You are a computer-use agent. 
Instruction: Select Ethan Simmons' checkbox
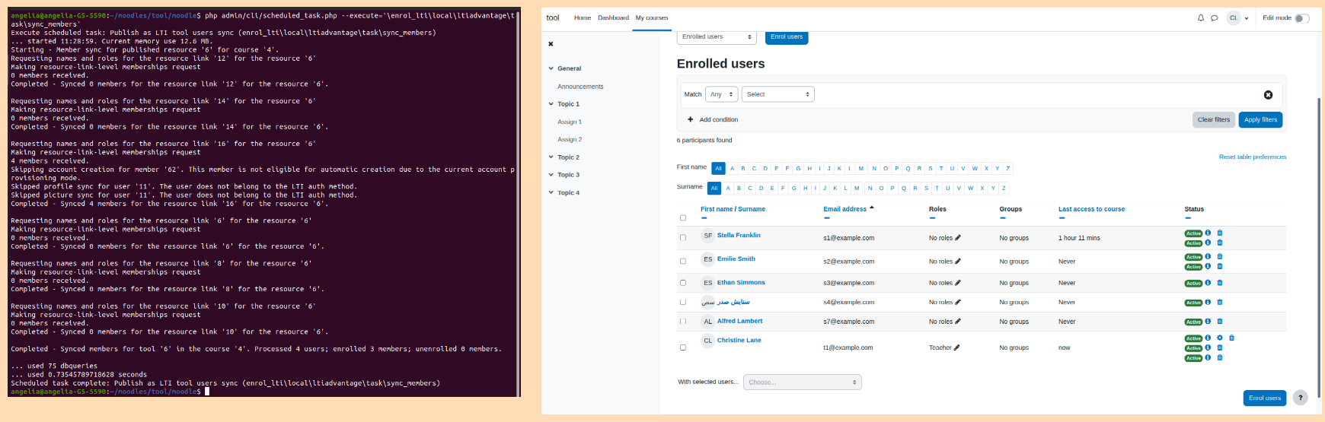683,283
